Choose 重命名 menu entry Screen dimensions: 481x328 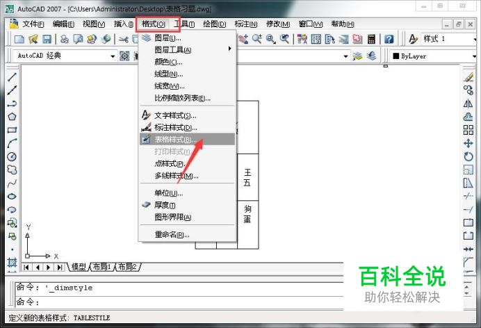pos(187,235)
